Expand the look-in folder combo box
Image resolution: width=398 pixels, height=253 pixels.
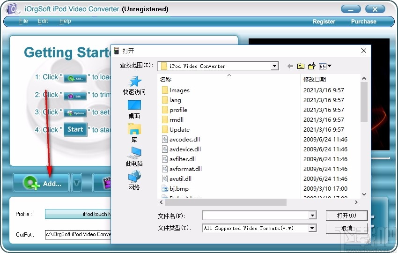click(274, 66)
